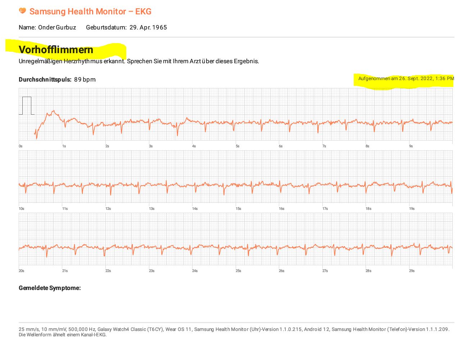Click the "27s" time axis label
The height and width of the screenshot is (350, 471).
click(x=325, y=271)
